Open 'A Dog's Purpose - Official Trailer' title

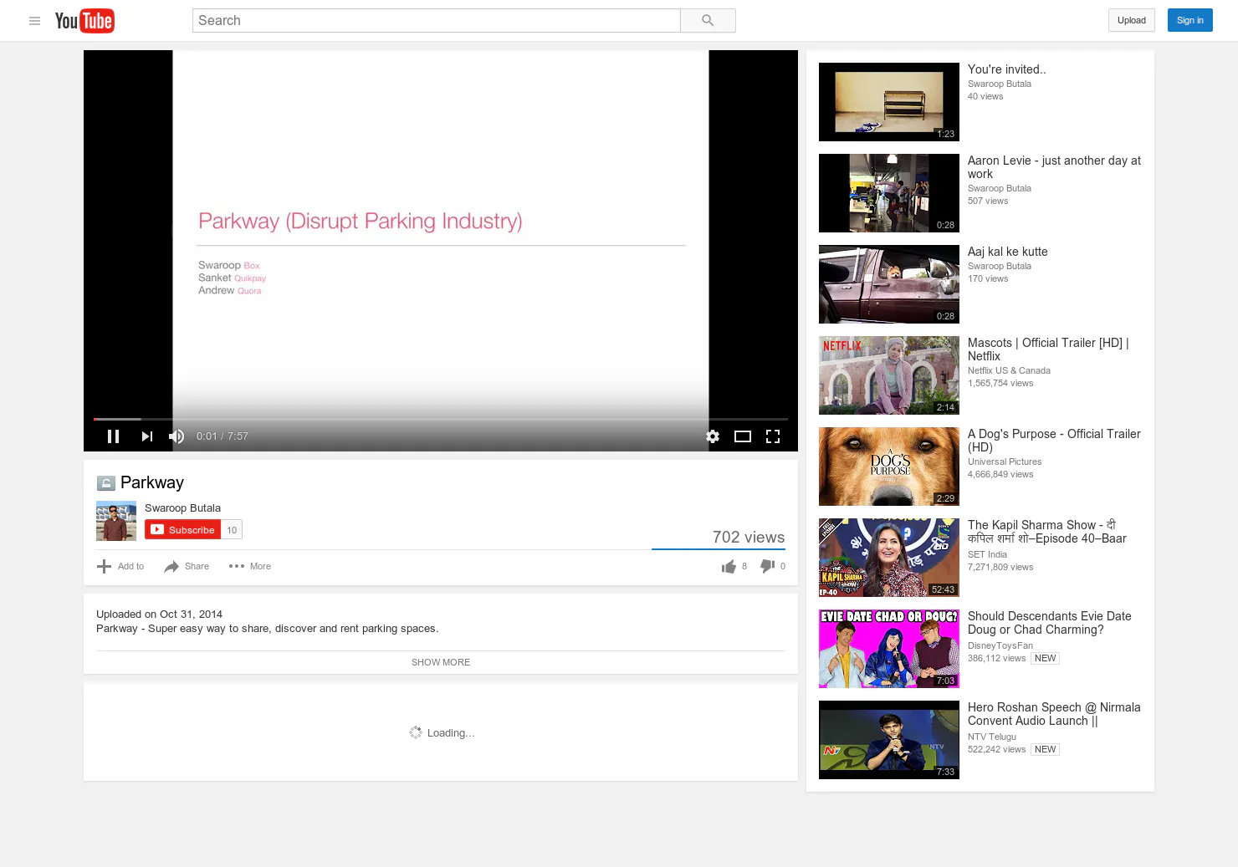tap(1054, 441)
